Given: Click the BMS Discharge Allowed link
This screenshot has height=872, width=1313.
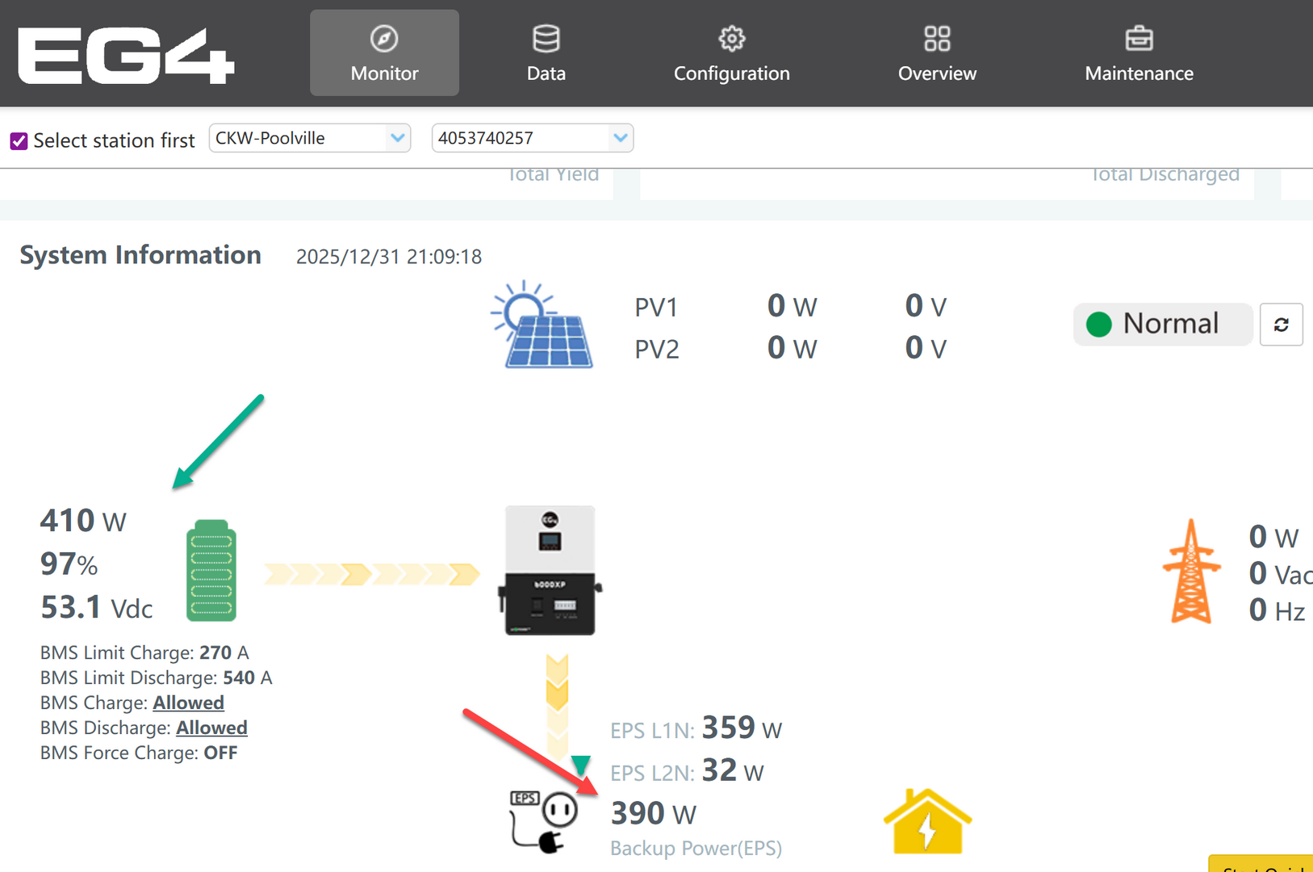Looking at the screenshot, I should tap(211, 727).
